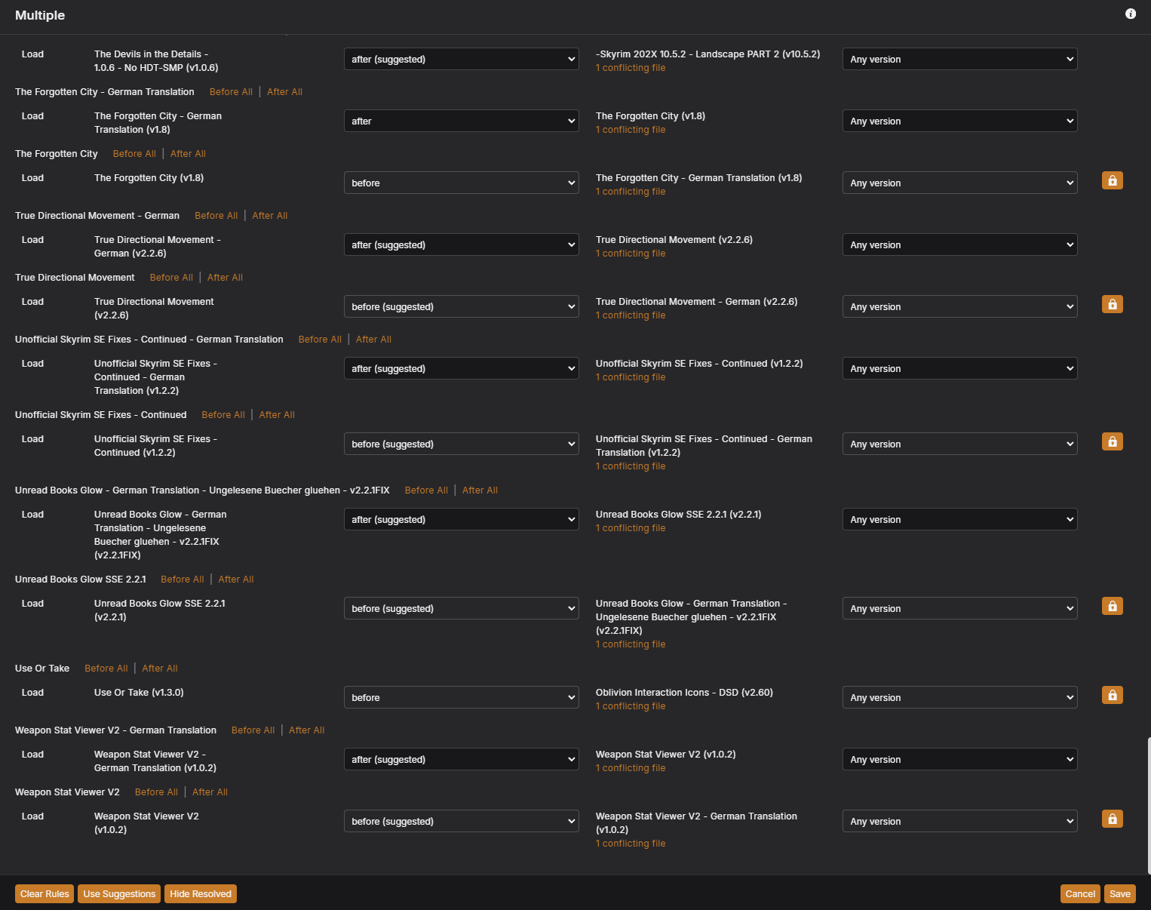This screenshot has height=910, width=1151.
Task: Click the info icon in the dialog header
Action: pyautogui.click(x=1130, y=14)
